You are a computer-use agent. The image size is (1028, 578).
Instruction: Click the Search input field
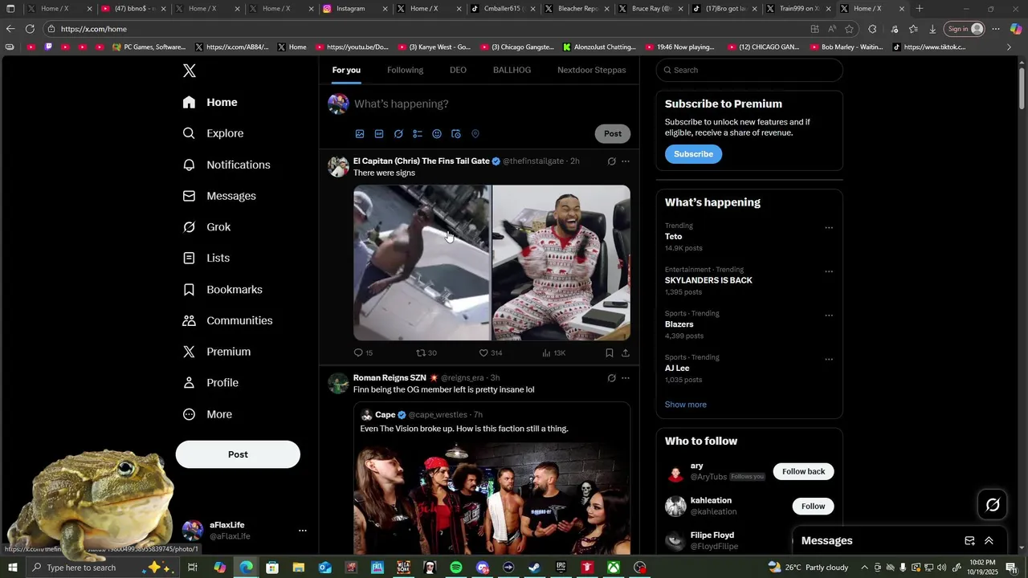pyautogui.click(x=749, y=70)
